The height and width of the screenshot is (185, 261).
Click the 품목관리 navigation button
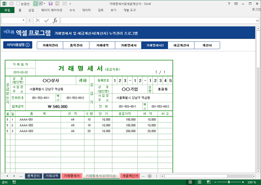tap(76, 45)
